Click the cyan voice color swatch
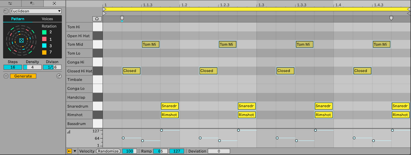Viewport: 411px width, 155px height. tap(44, 46)
